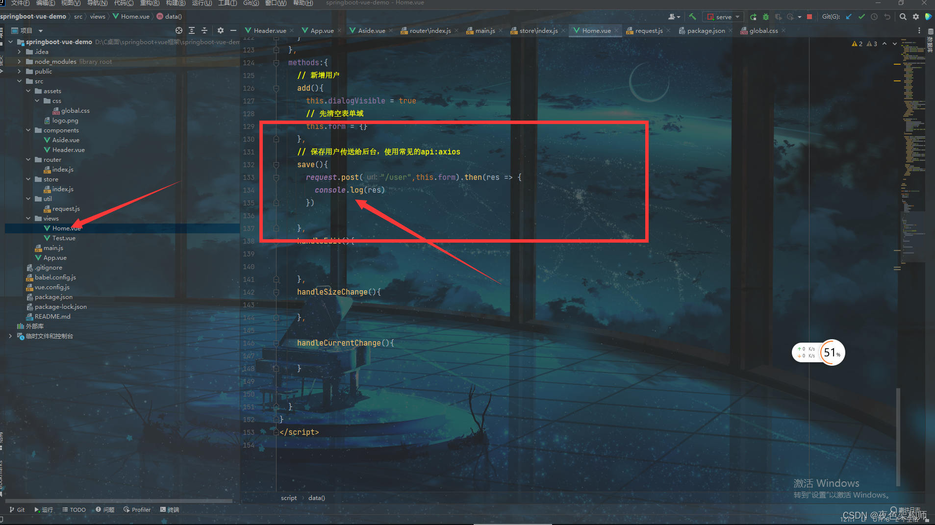
Task: Open the Git(G) menu in the menu bar
Action: click(251, 3)
